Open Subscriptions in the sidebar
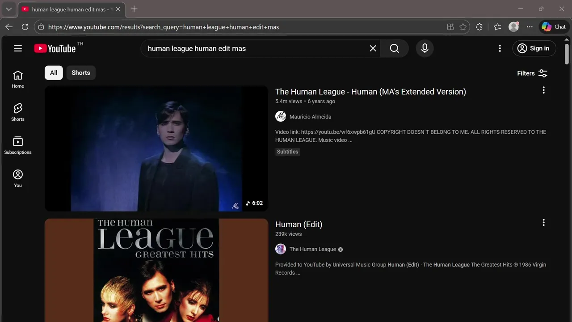 coord(18,145)
